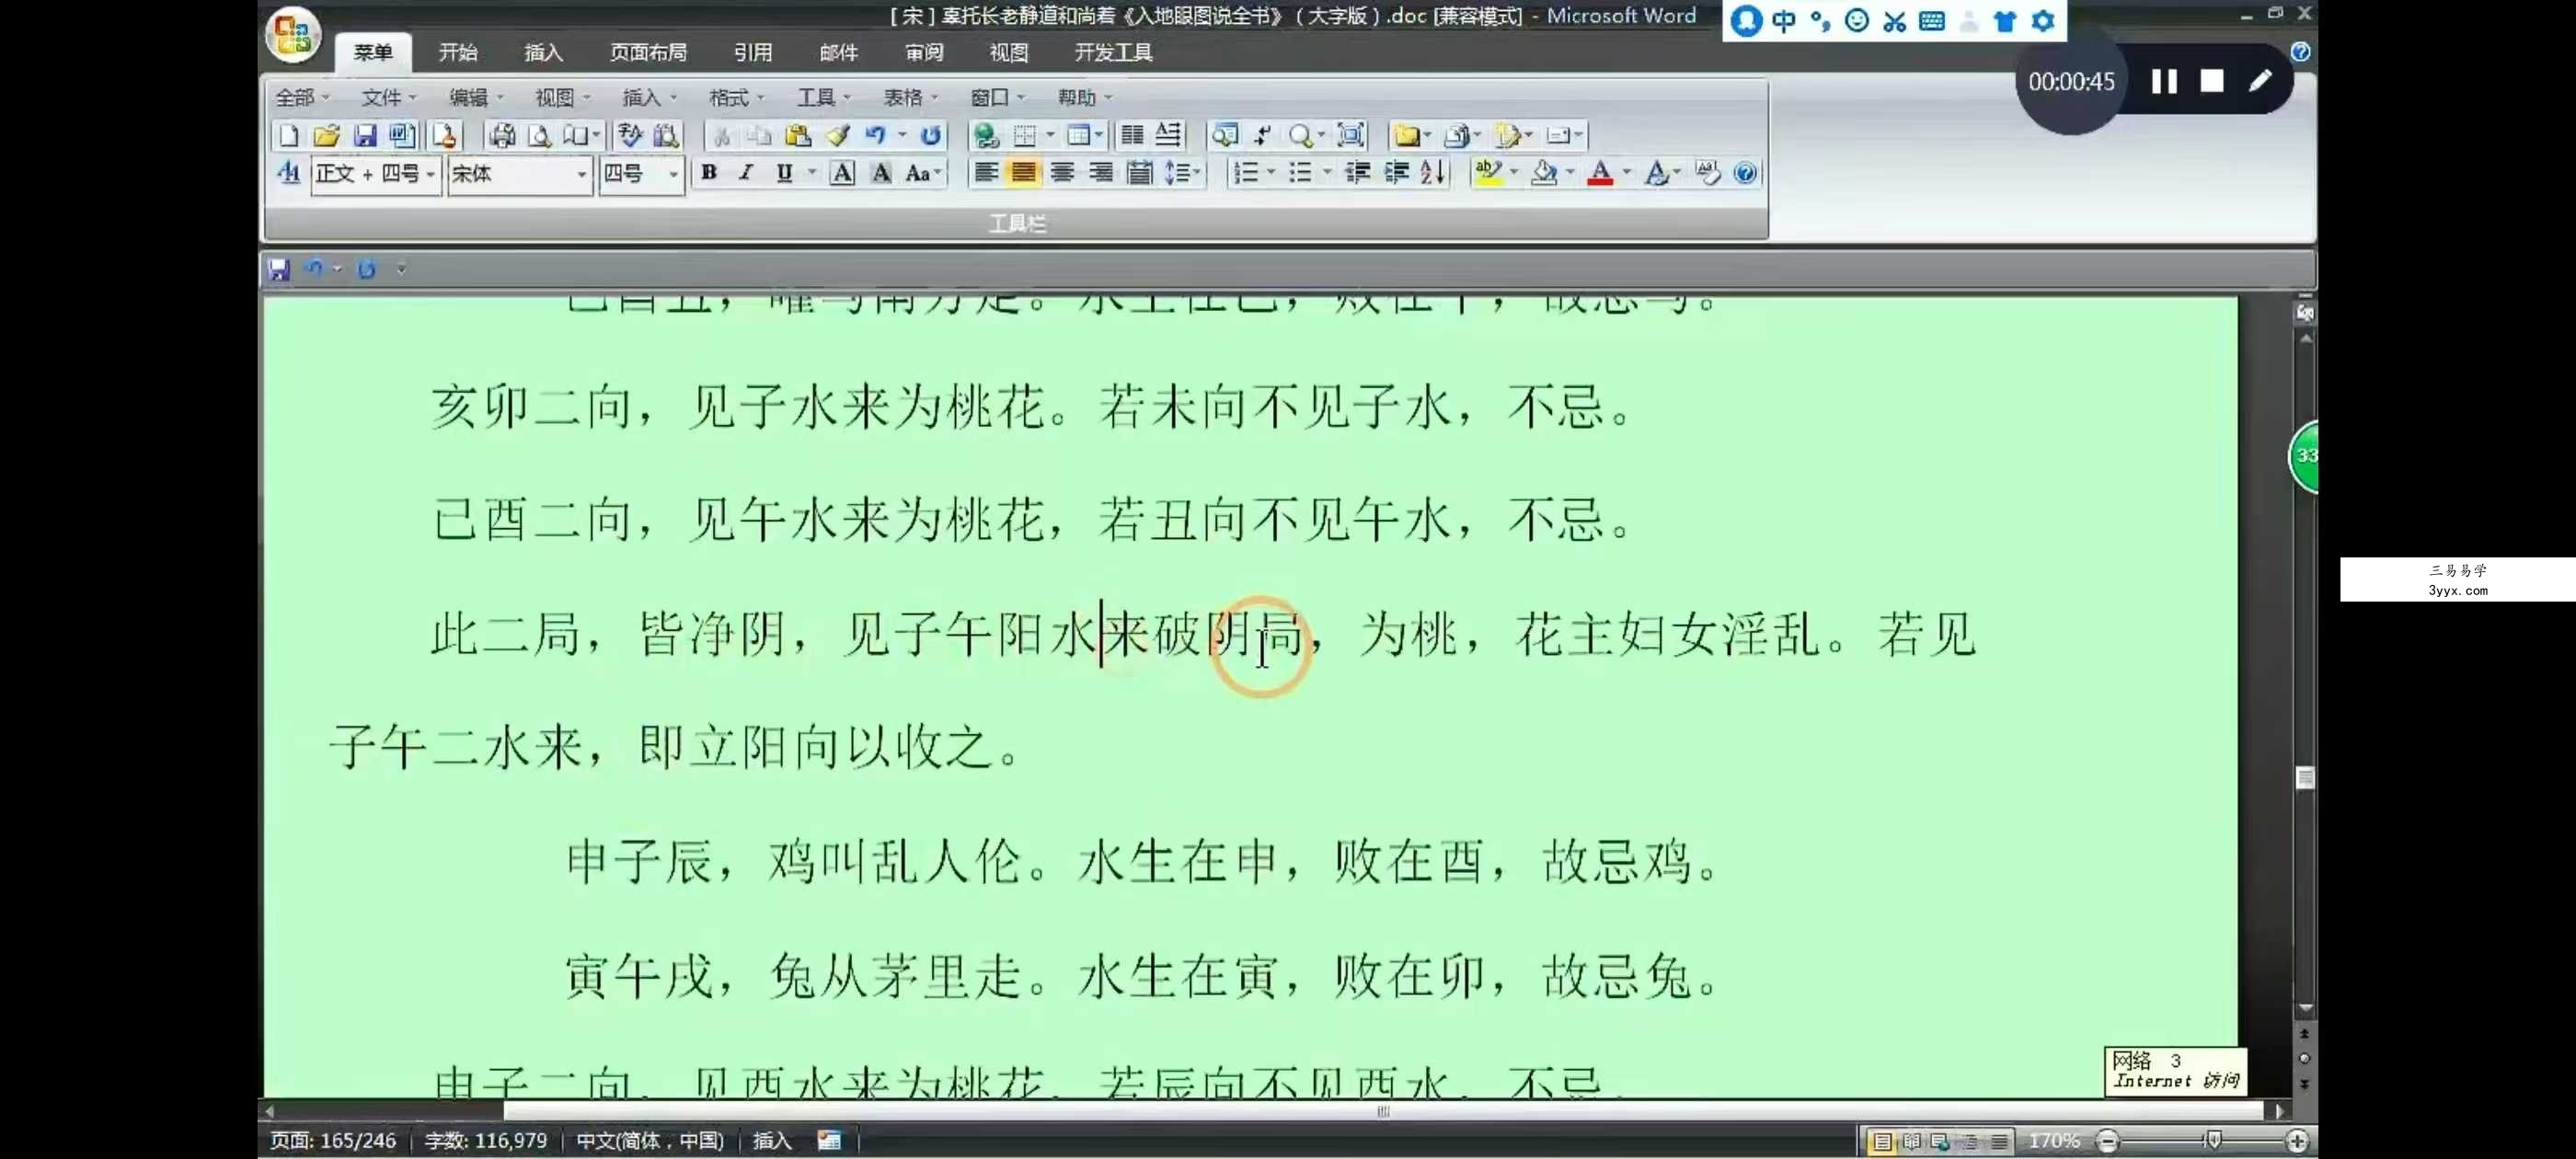Open the Styles pane AA icon
2576x1159 pixels.
tap(289, 173)
